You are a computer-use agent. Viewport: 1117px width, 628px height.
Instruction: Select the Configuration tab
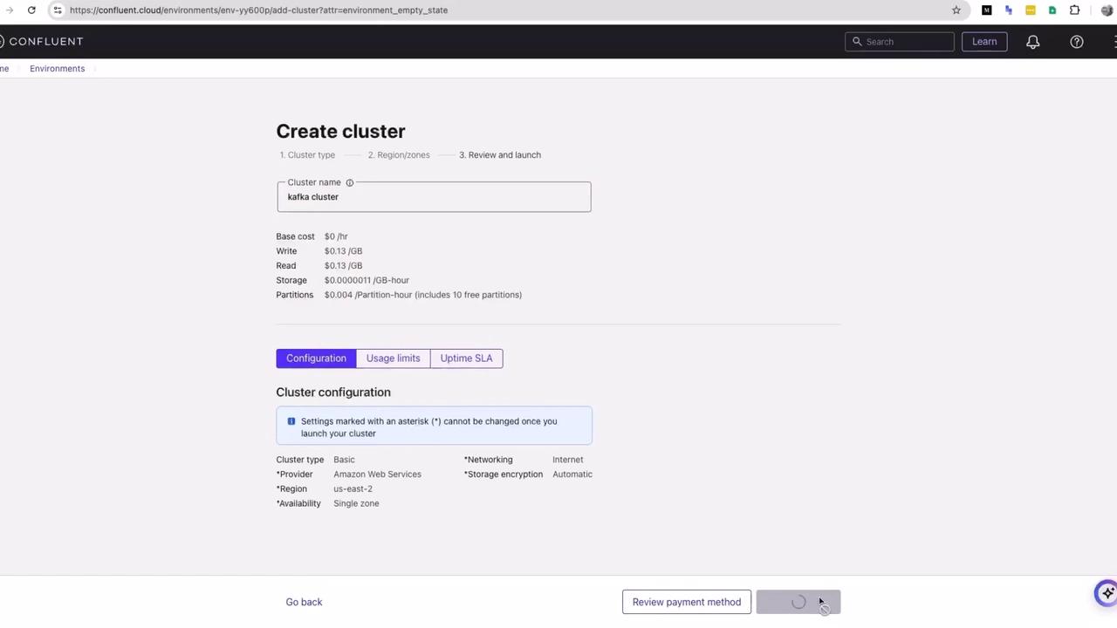(316, 358)
